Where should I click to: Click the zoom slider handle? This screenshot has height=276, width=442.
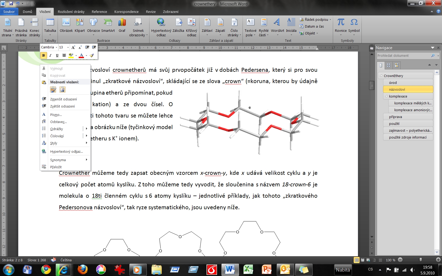(420, 260)
